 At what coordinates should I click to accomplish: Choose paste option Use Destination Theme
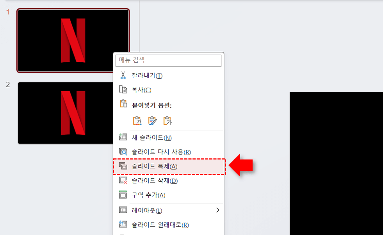coord(137,121)
